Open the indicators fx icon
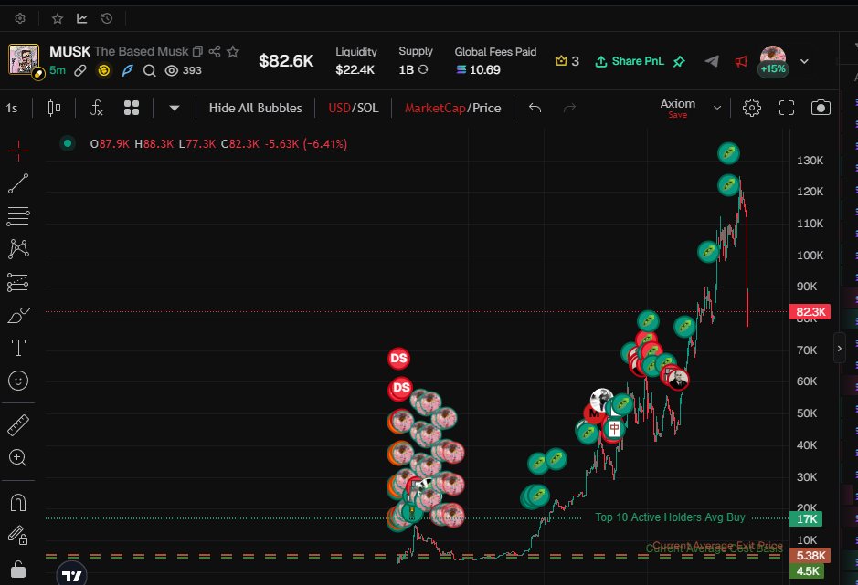The width and height of the screenshot is (858, 585). (96, 108)
